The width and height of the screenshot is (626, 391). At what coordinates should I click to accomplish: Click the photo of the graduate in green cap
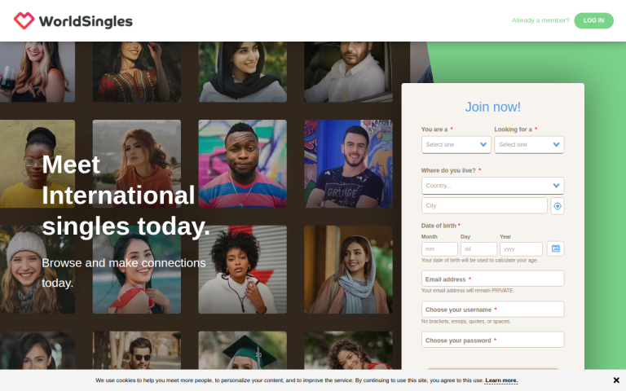243,350
